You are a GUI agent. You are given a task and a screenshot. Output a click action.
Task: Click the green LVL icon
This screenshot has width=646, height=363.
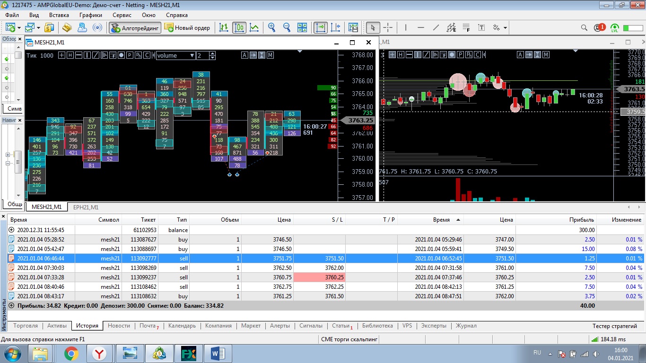(615, 28)
